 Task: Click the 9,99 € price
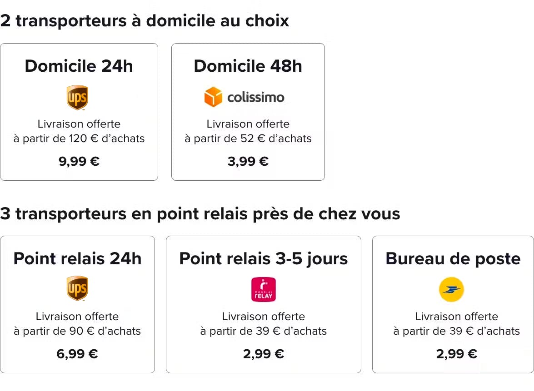[79, 161]
